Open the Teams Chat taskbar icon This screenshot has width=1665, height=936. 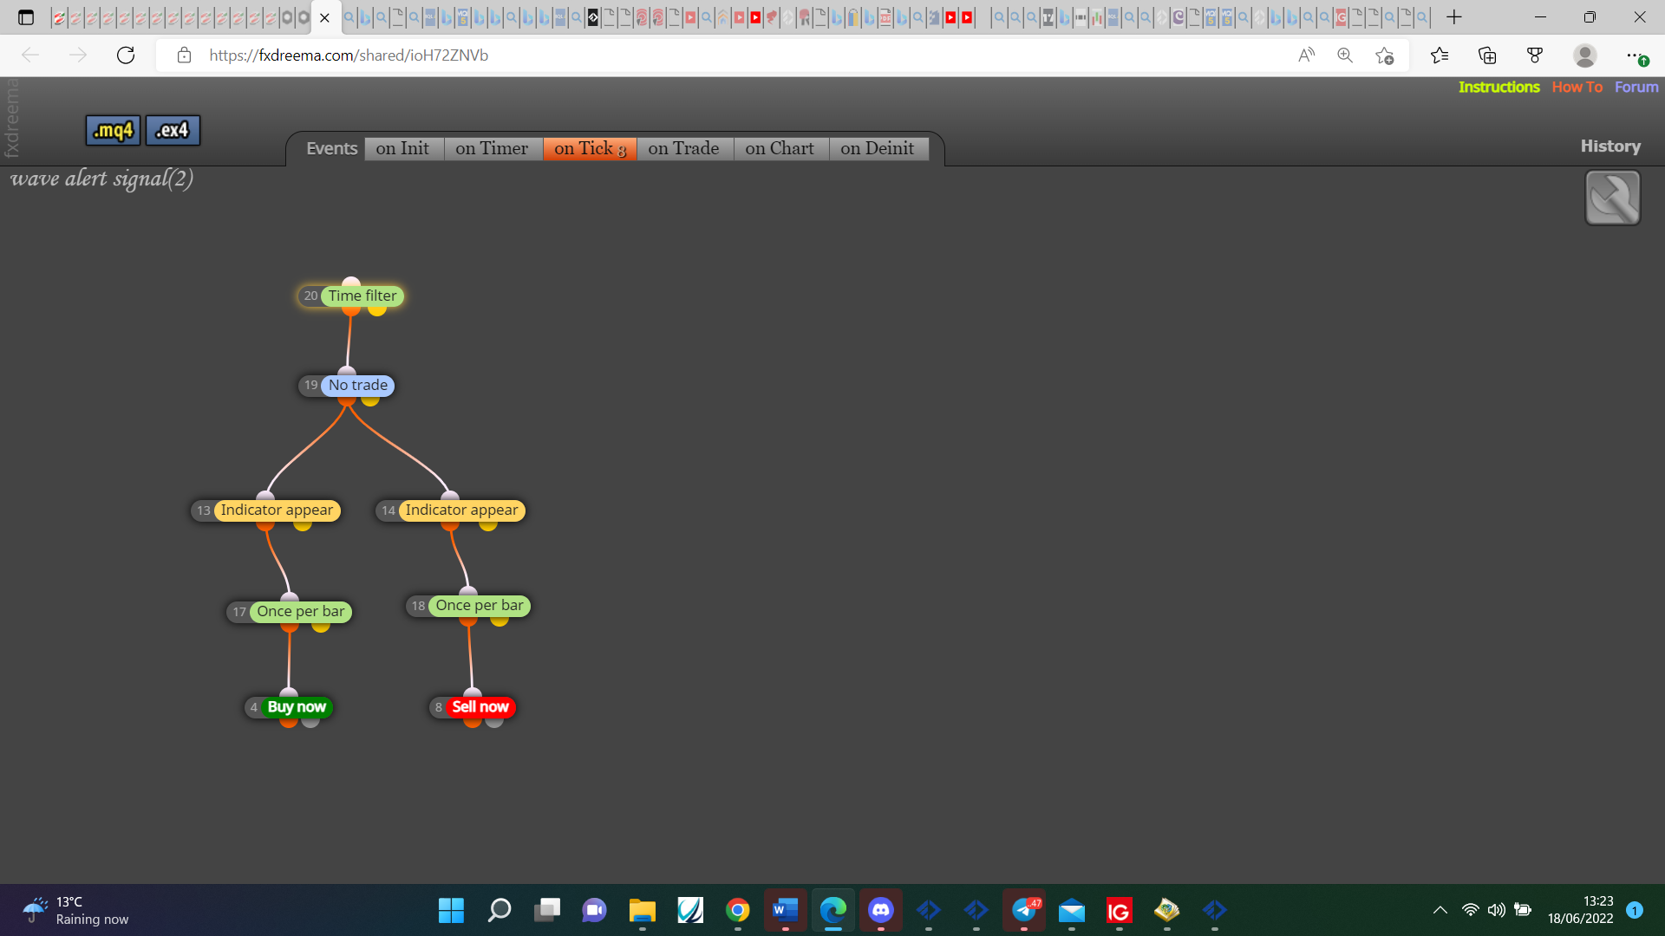pos(594,910)
